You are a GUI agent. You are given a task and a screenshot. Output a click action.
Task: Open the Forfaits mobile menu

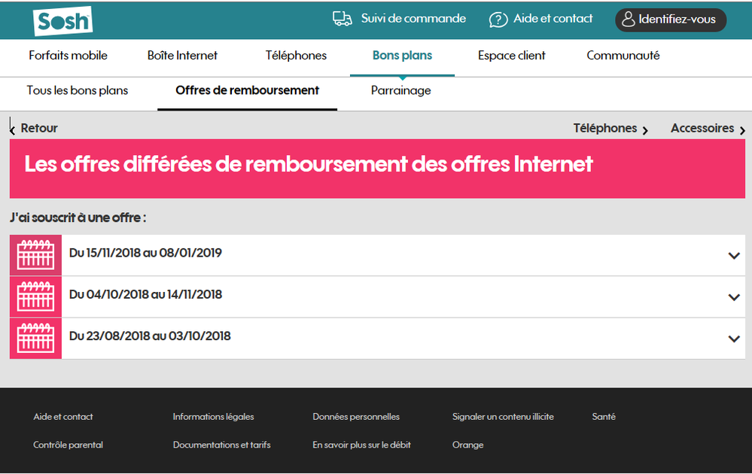(x=68, y=56)
